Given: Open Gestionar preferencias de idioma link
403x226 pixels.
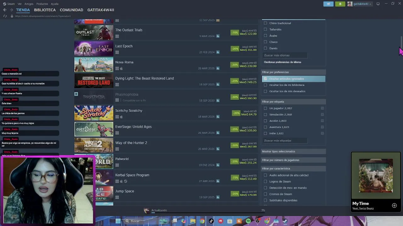Looking at the screenshot, I should pos(282,62).
